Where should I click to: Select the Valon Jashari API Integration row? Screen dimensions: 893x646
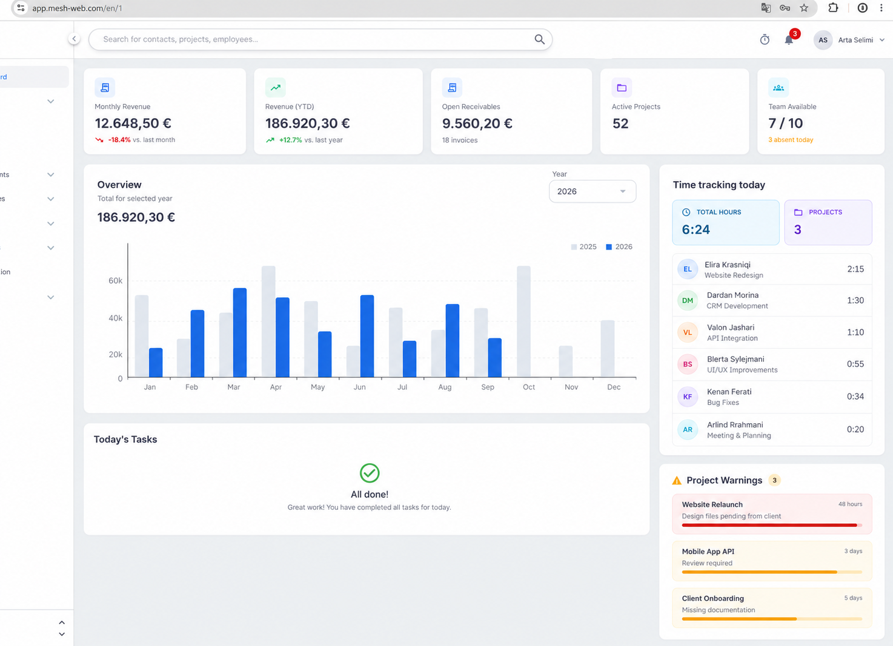(x=772, y=332)
